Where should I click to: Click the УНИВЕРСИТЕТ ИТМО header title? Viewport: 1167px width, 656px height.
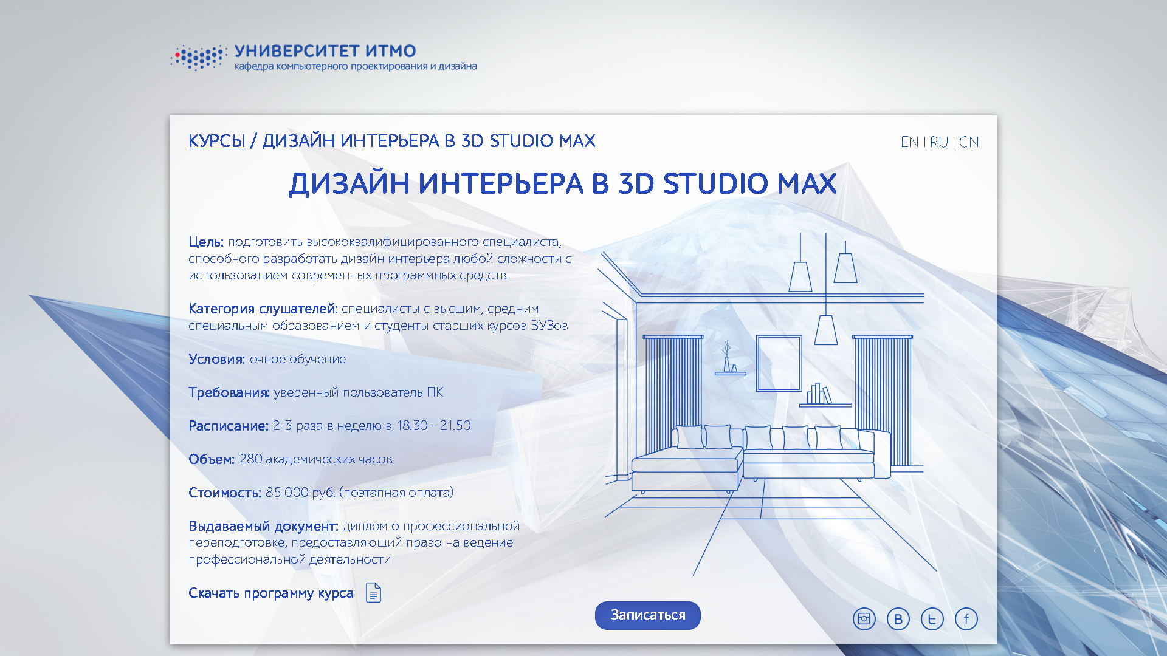pos(325,51)
